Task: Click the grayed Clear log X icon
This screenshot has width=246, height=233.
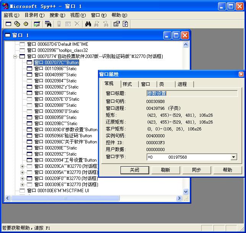Action: click(77, 24)
